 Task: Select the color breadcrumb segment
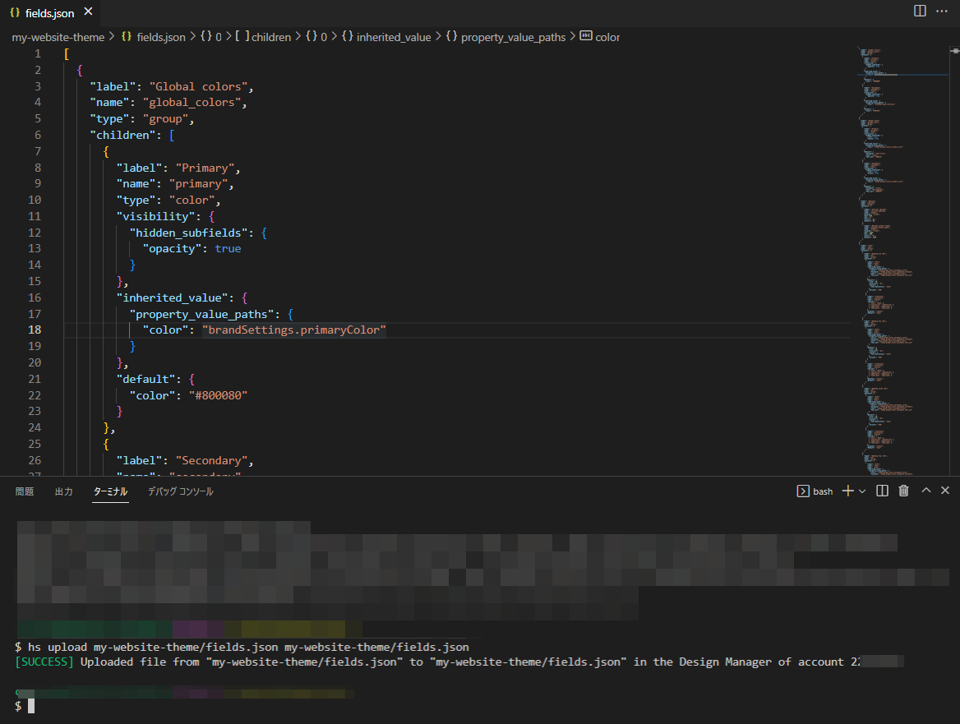tap(607, 37)
